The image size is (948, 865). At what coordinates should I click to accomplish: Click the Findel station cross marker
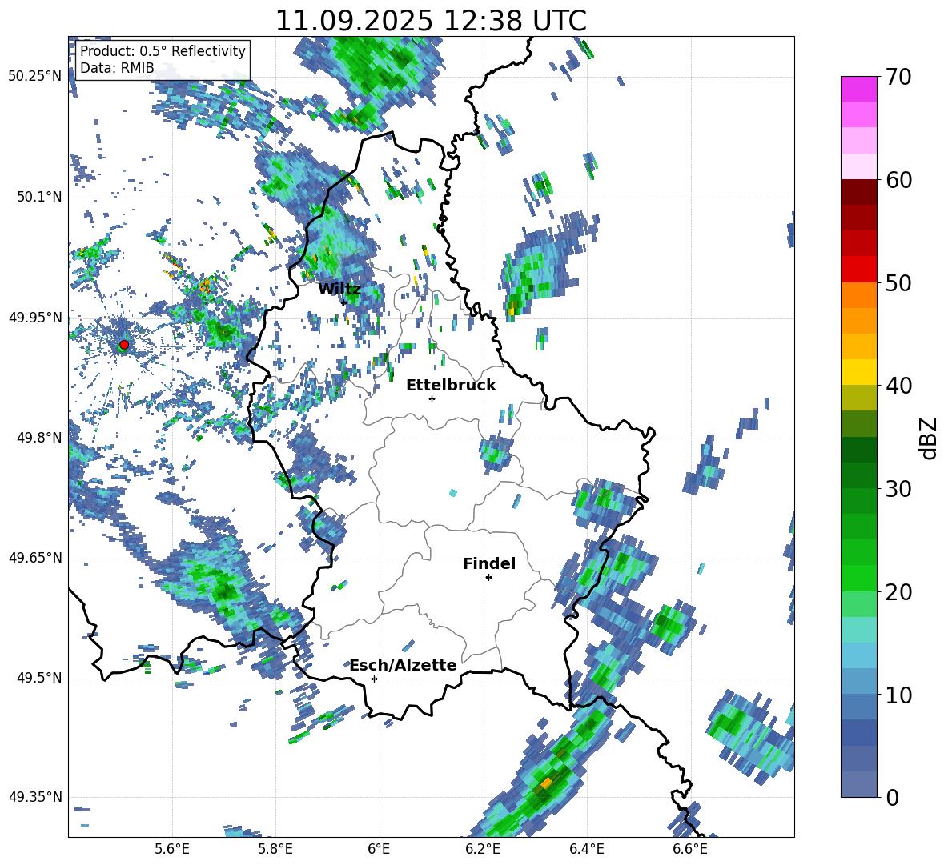click(x=488, y=578)
